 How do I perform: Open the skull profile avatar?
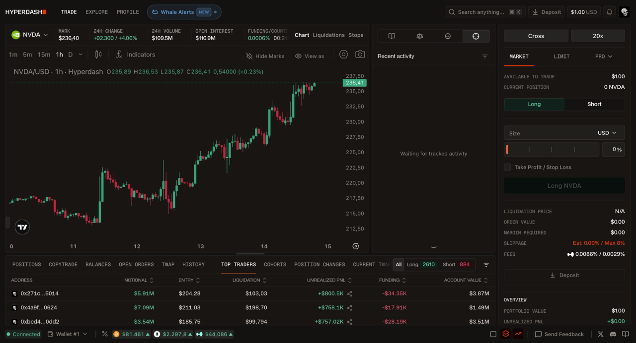[x=625, y=12]
